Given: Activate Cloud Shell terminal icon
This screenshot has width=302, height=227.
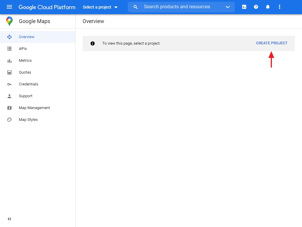Looking at the screenshot, I should (244, 7).
